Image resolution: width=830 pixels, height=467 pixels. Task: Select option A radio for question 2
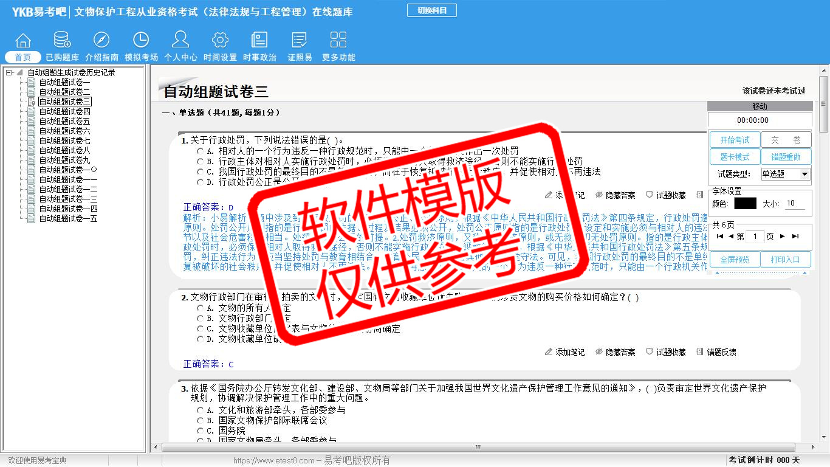pos(201,308)
